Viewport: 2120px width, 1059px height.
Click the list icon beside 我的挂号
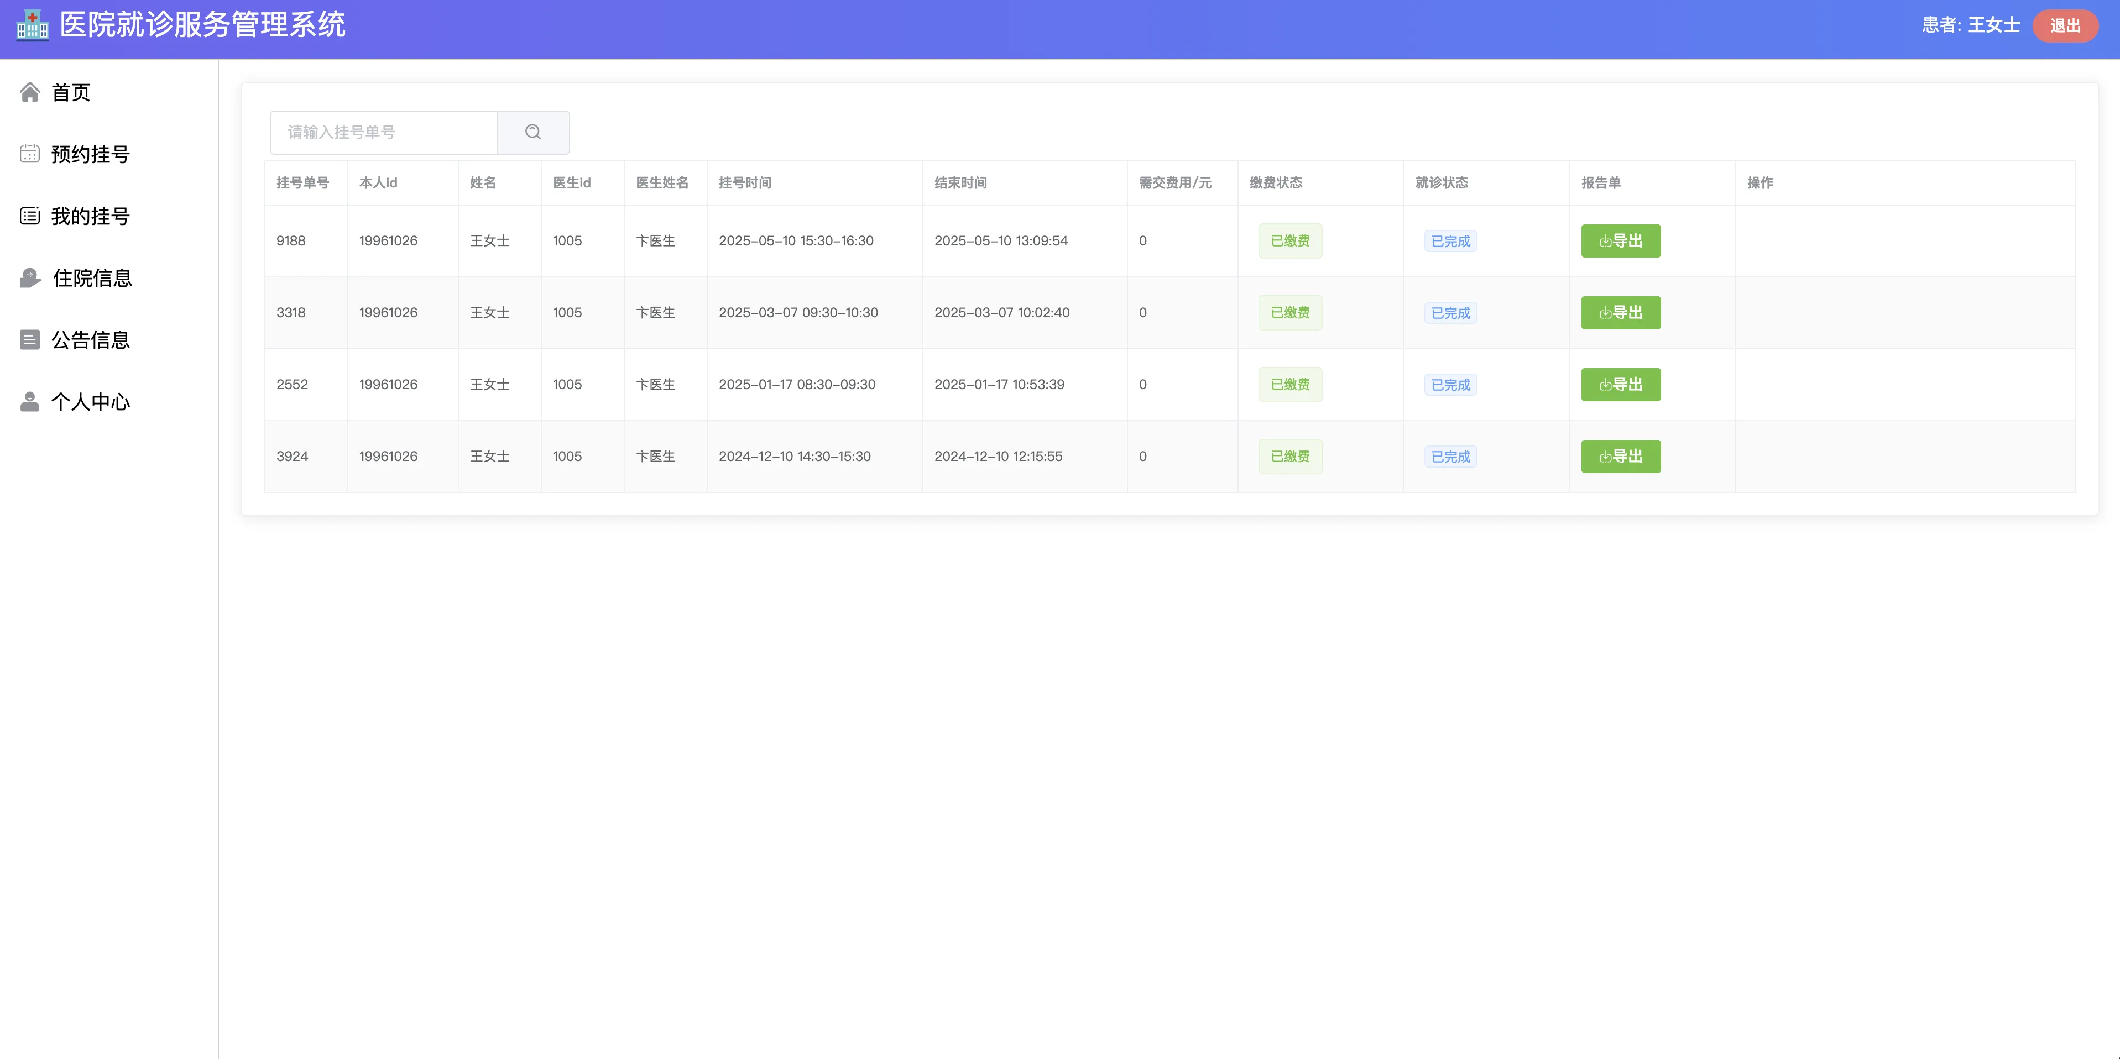30,217
